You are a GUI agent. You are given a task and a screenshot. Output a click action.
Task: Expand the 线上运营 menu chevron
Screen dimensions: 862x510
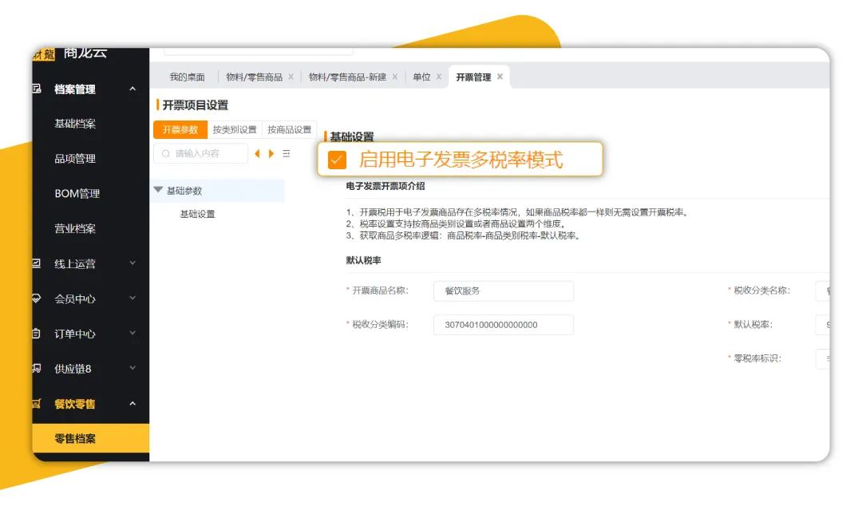132,263
